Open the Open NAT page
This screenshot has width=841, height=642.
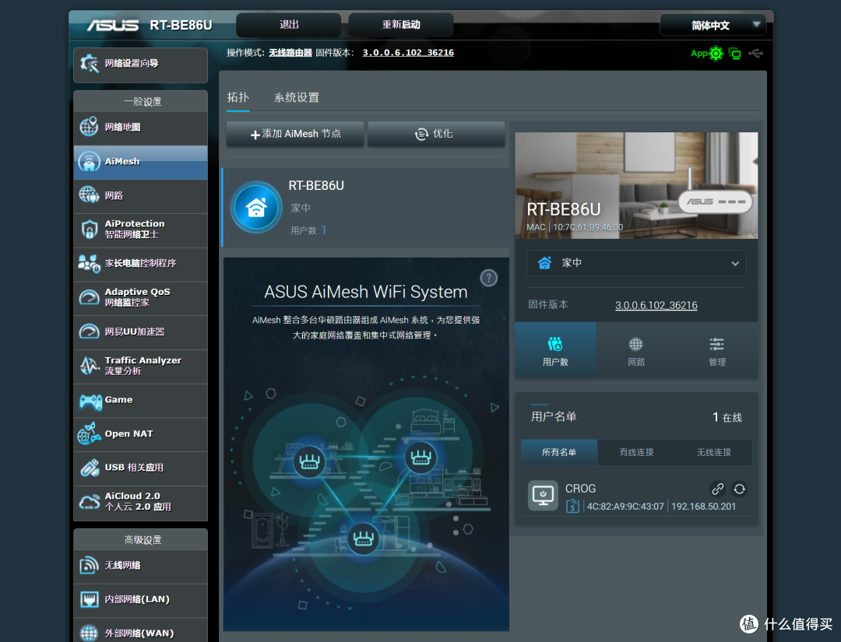tap(140, 434)
